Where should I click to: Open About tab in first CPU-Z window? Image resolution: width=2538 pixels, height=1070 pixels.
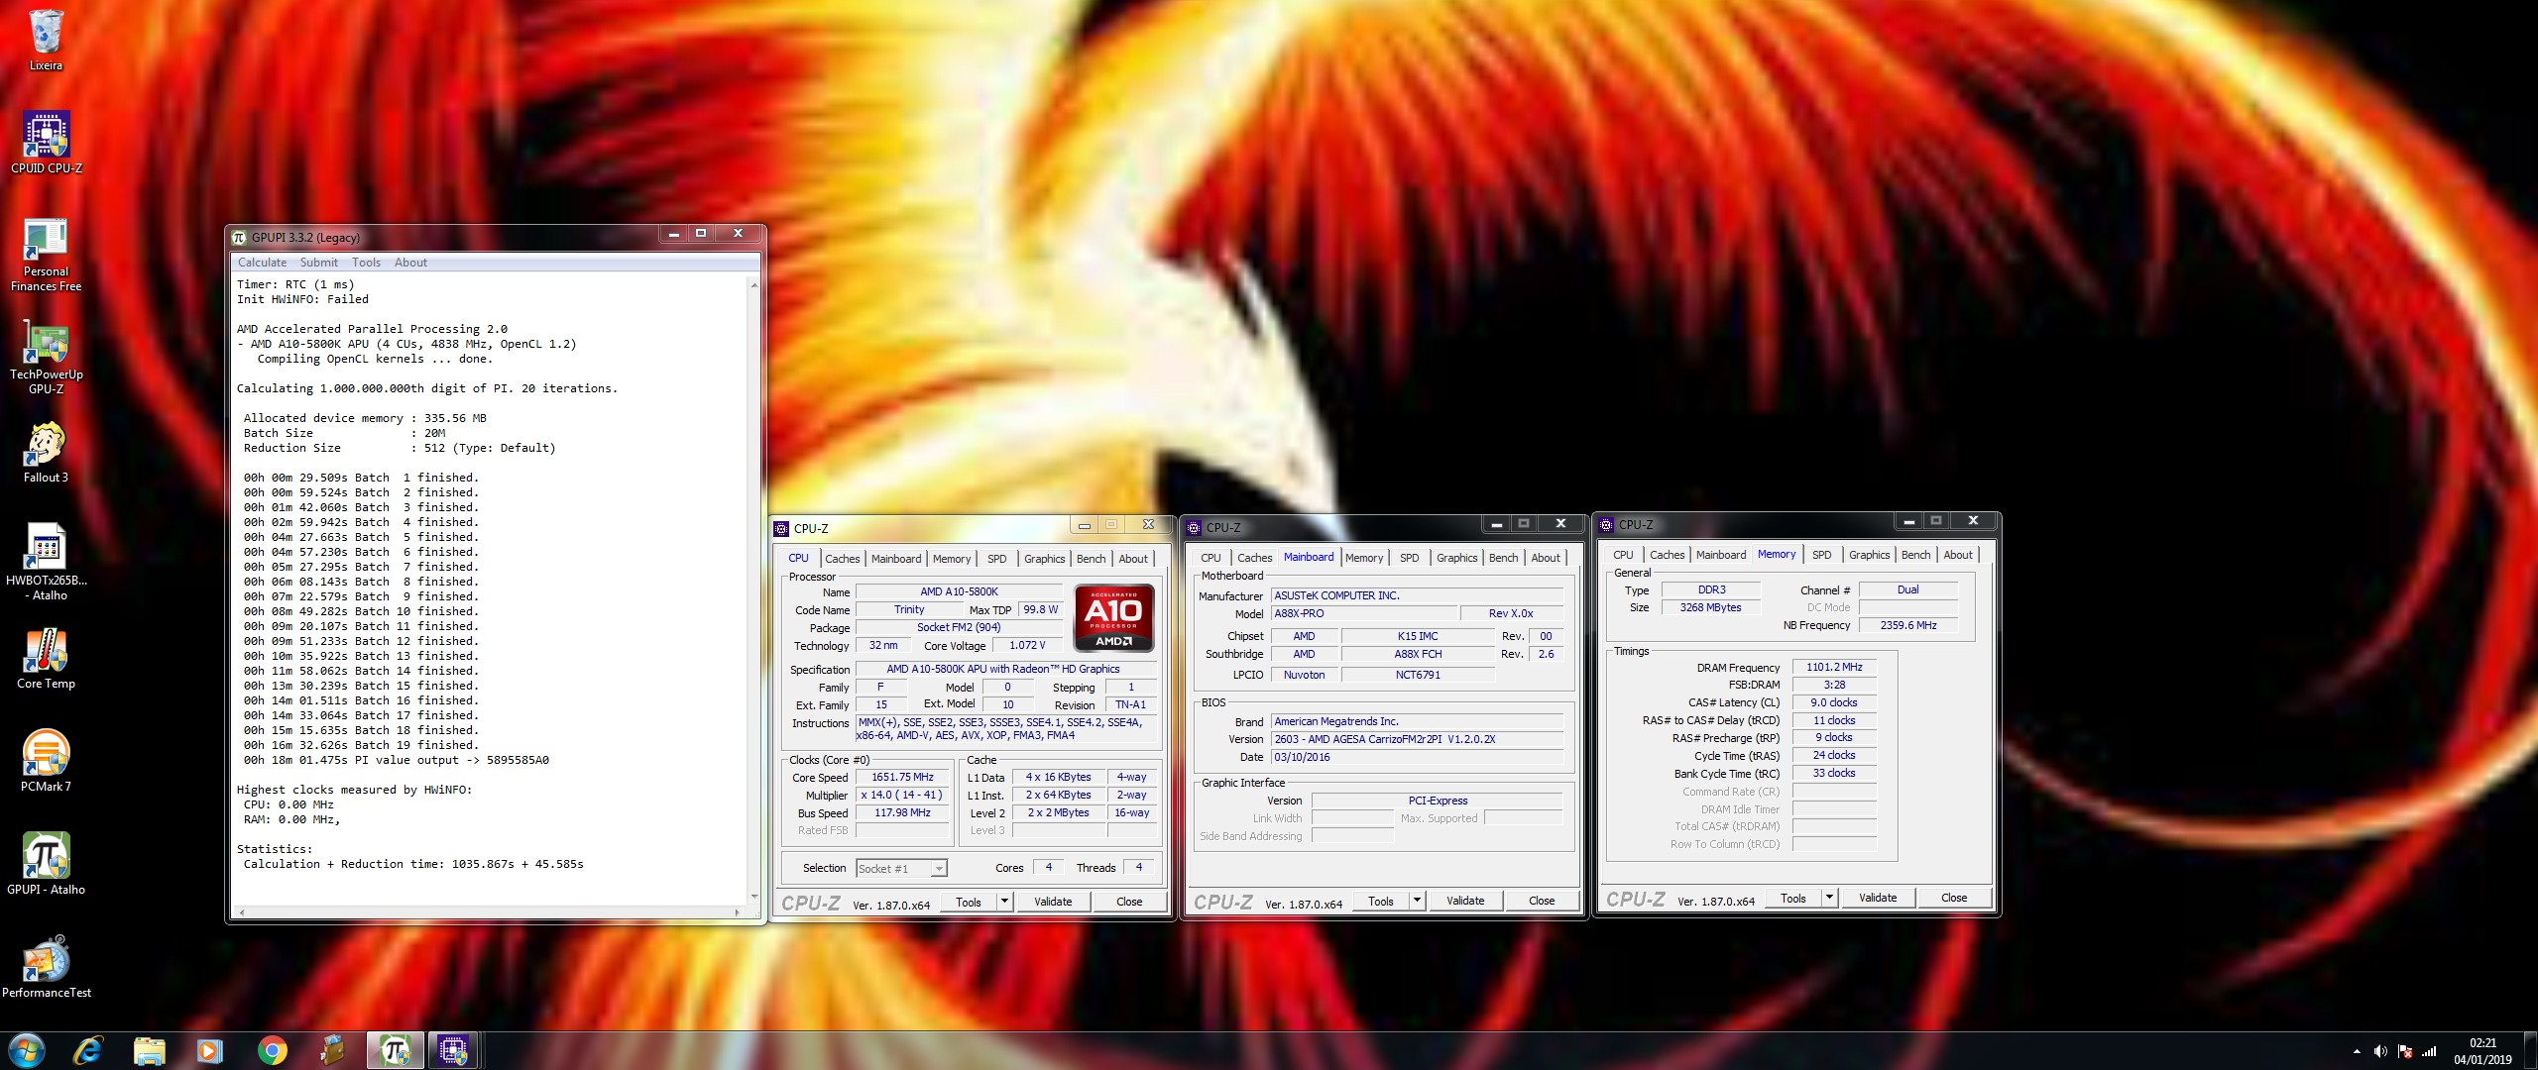coord(1133,559)
